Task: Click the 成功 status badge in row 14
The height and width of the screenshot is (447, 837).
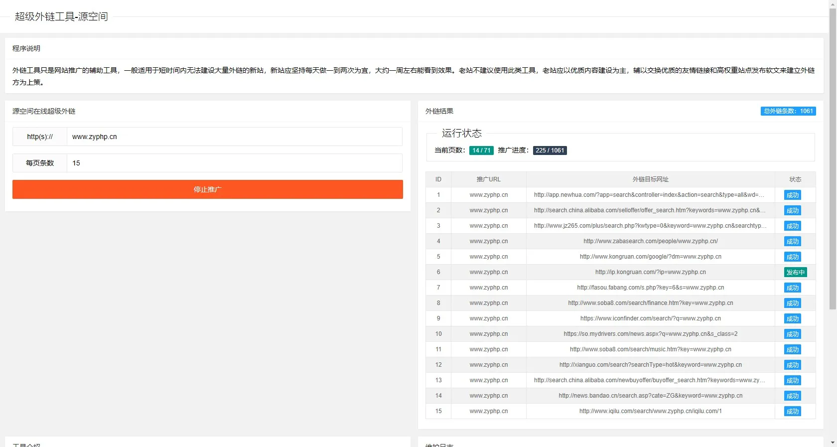Action: point(793,396)
